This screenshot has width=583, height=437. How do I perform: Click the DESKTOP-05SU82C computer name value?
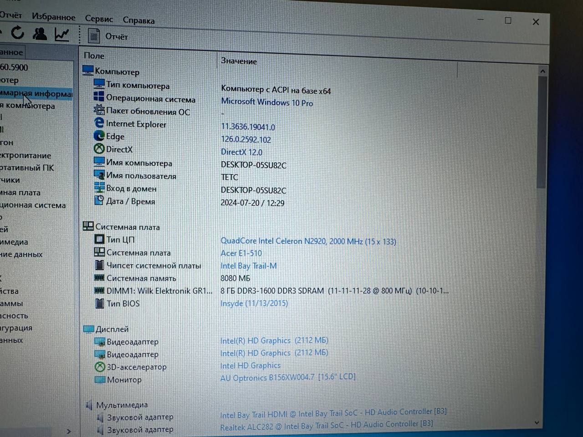click(x=254, y=165)
